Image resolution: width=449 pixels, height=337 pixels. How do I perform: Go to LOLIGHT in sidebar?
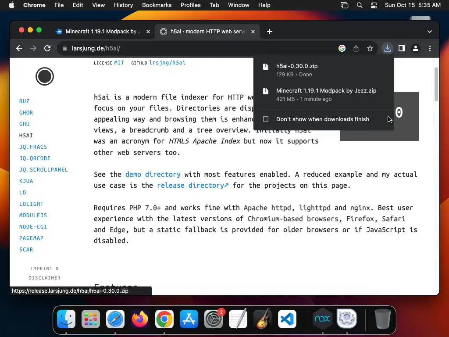coord(31,204)
